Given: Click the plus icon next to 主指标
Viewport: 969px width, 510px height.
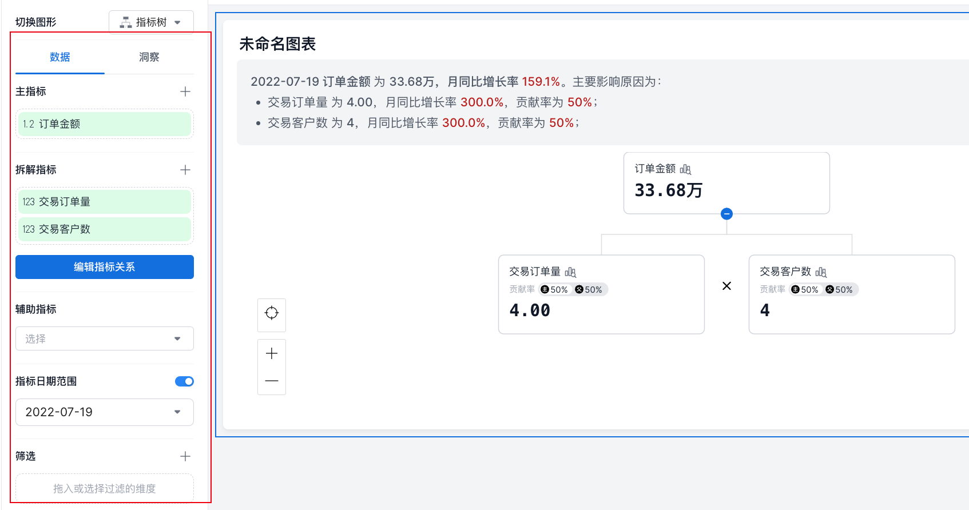Looking at the screenshot, I should [x=185, y=91].
